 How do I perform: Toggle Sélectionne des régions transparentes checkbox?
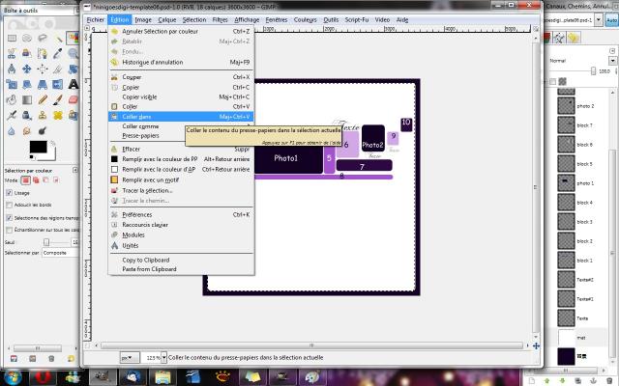[9, 218]
